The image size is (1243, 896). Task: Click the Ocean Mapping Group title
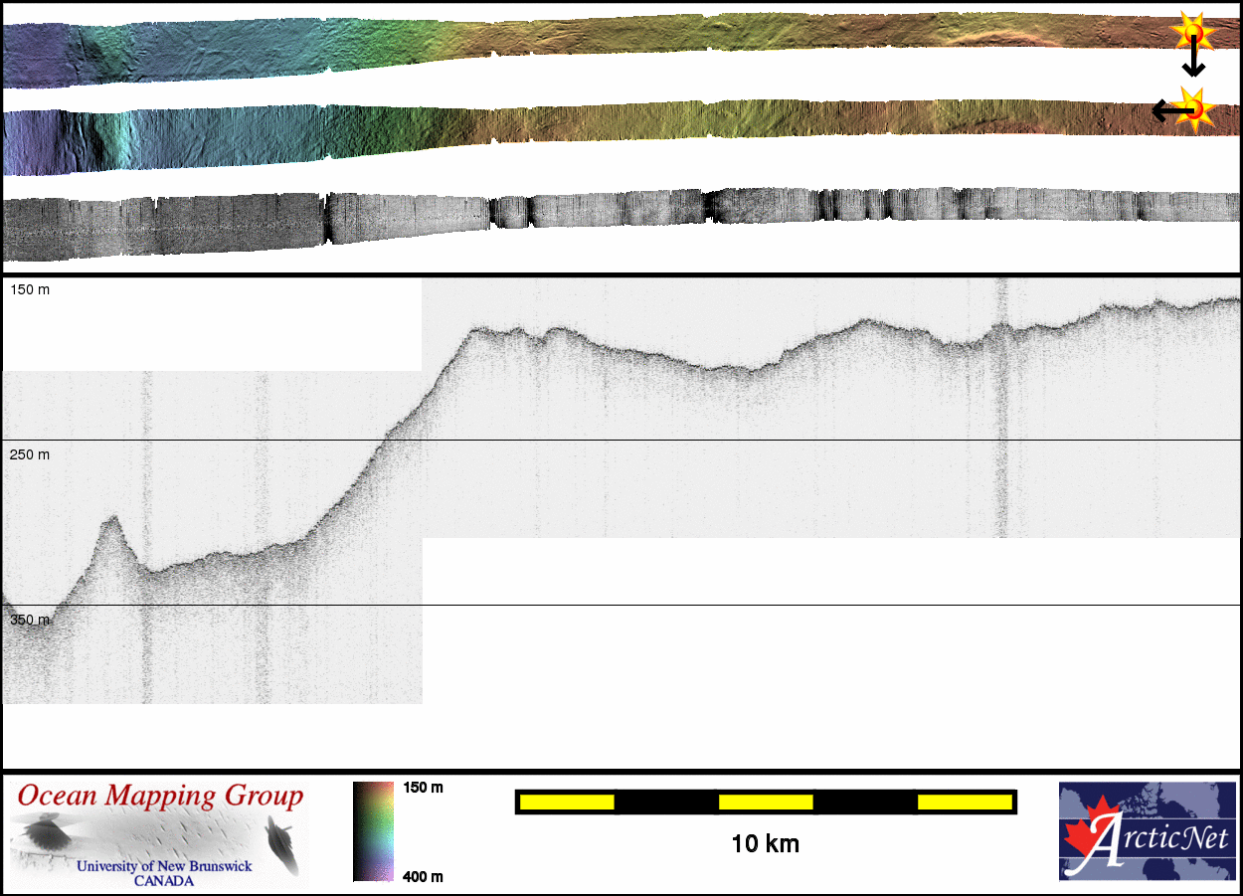160,797
